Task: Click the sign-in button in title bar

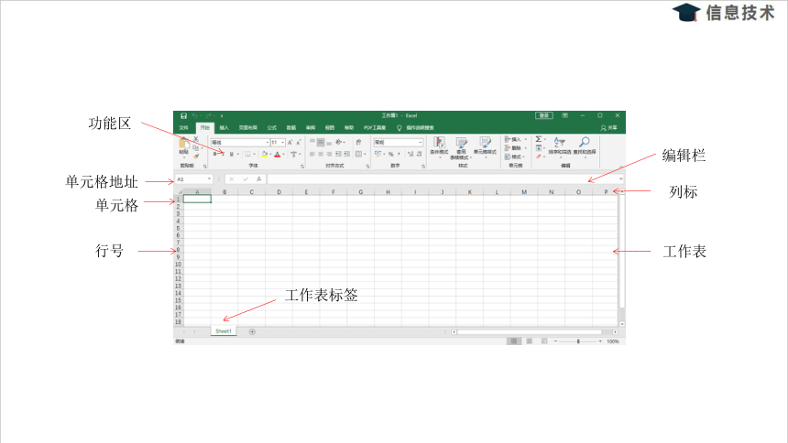Action: point(544,115)
